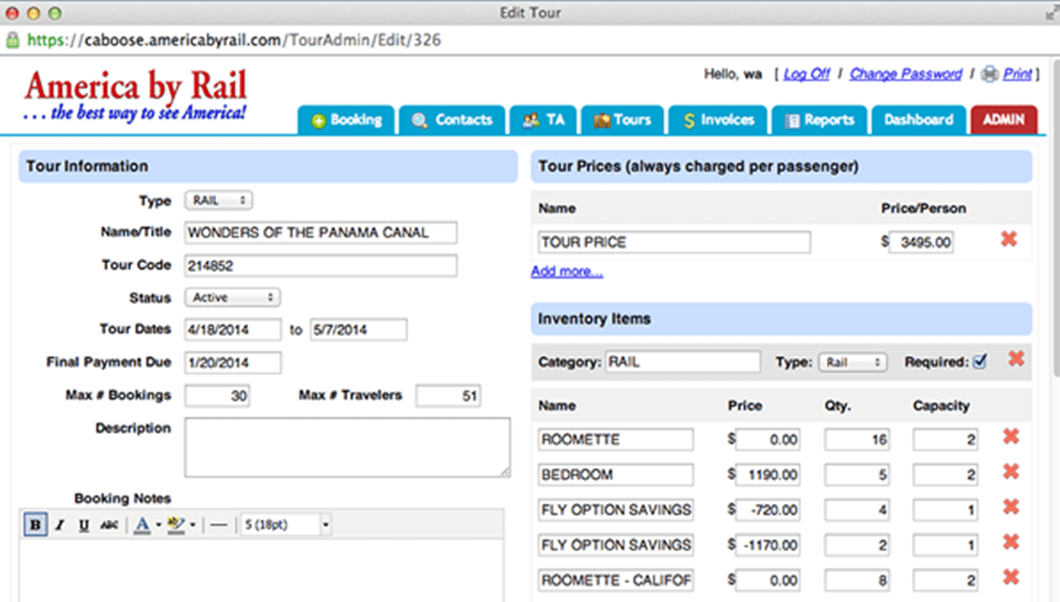Toggle the Required checkbox for RAIL

tap(980, 362)
